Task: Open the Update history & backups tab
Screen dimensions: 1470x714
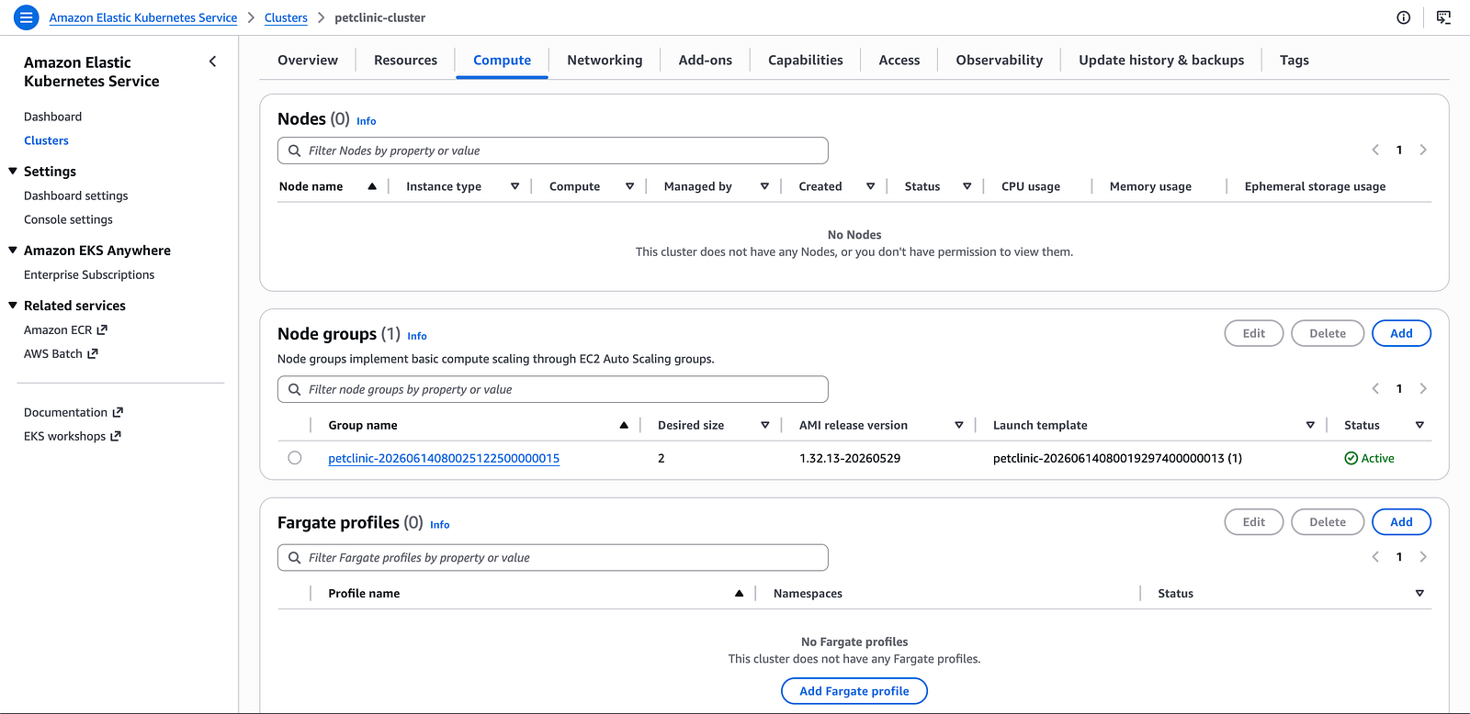Action: [x=1161, y=60]
